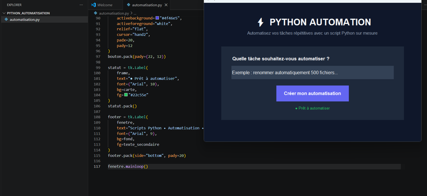427x196 pixels.
Task: Click the font=("Arial", 10) code line
Action: pyautogui.click(x=138, y=84)
